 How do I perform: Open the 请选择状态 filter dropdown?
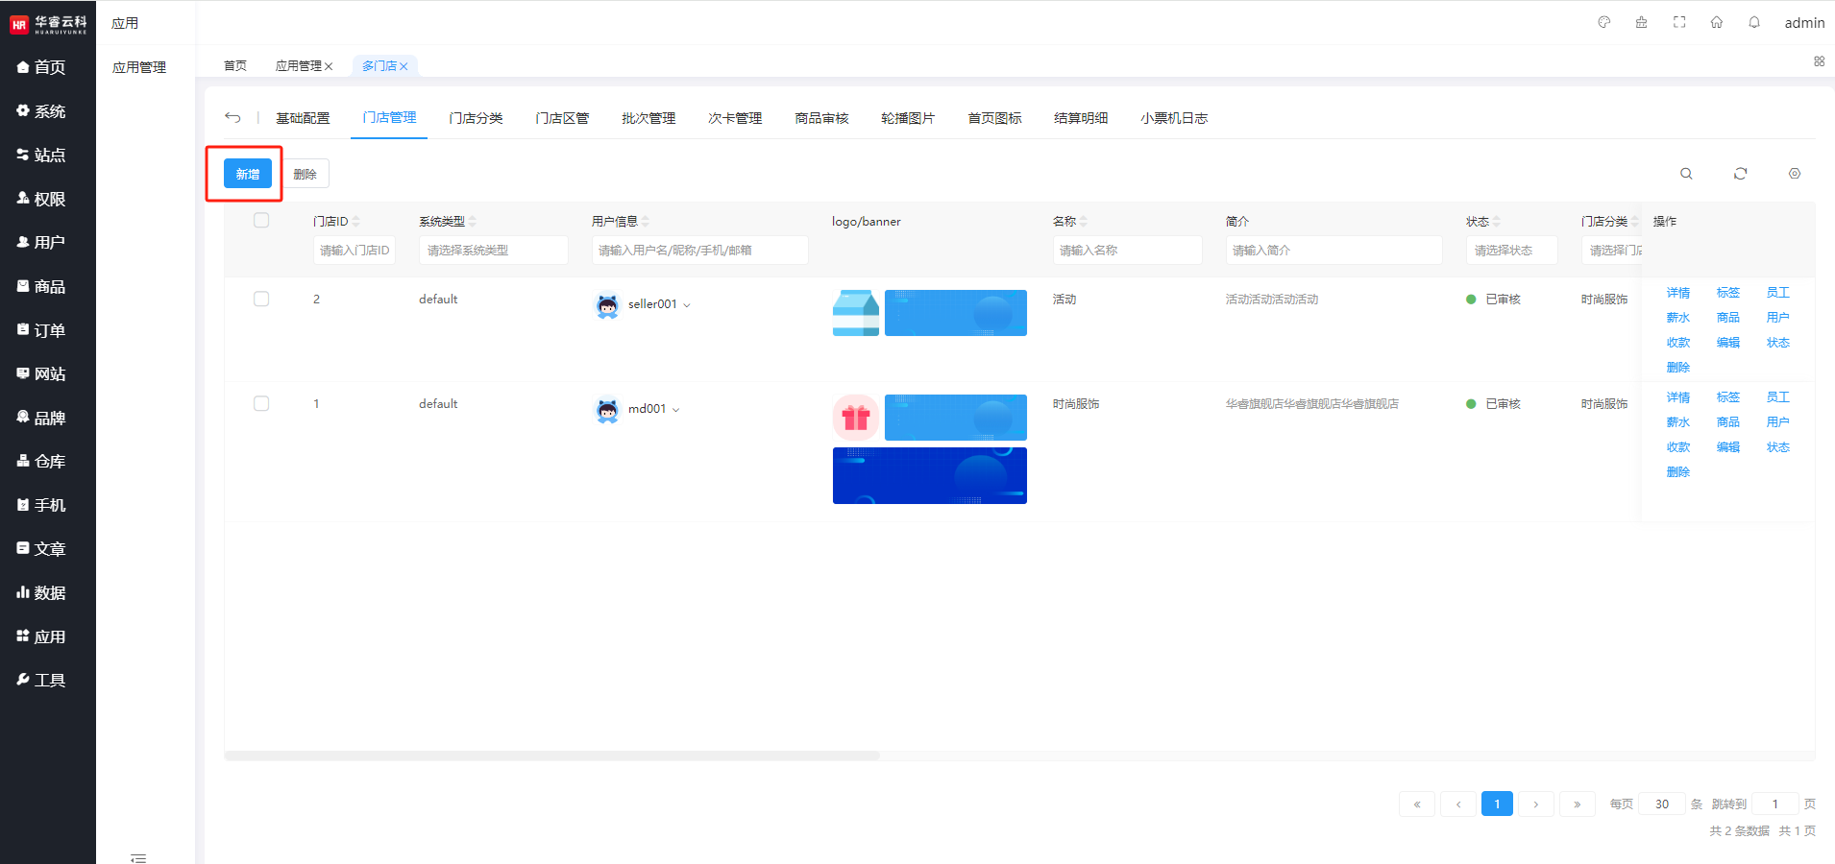[x=1510, y=251]
